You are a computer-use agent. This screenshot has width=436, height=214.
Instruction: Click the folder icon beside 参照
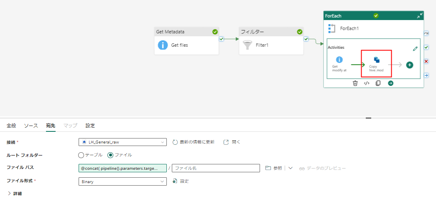(x=268, y=168)
